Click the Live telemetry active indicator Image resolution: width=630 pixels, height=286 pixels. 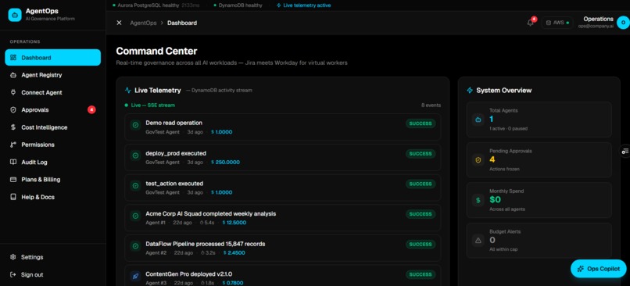point(304,5)
